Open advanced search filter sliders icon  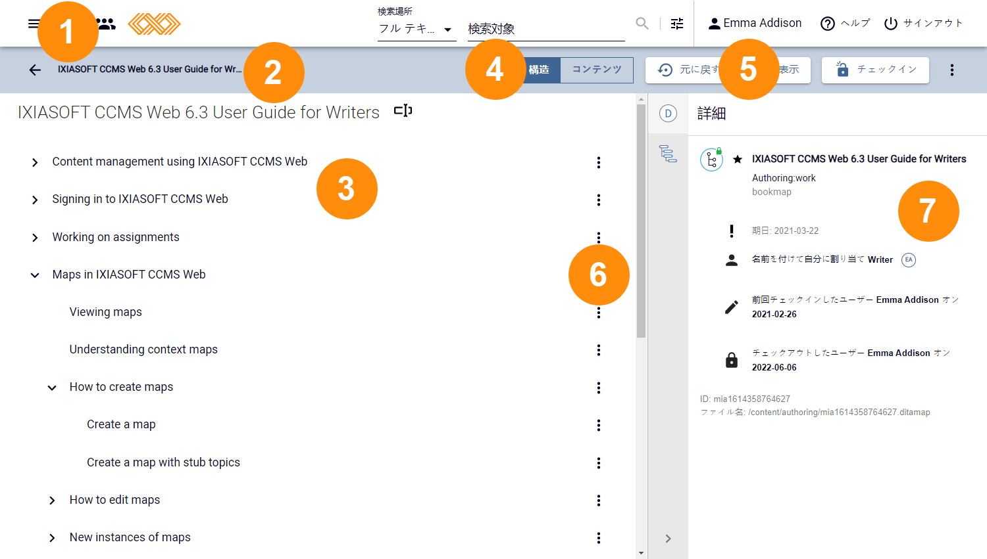click(x=677, y=24)
